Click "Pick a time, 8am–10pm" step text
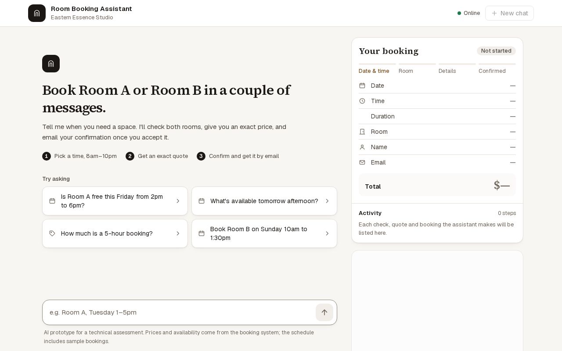The height and width of the screenshot is (351, 562). click(86, 156)
